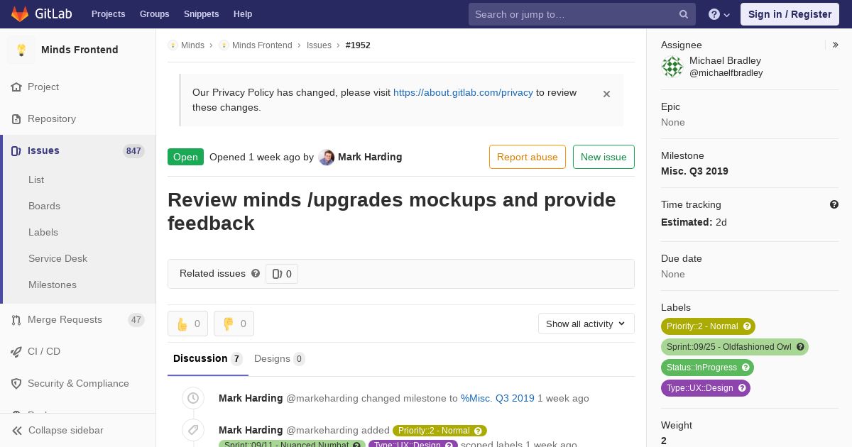
Task: Click the Issues icon in sidebar
Action: point(16,151)
